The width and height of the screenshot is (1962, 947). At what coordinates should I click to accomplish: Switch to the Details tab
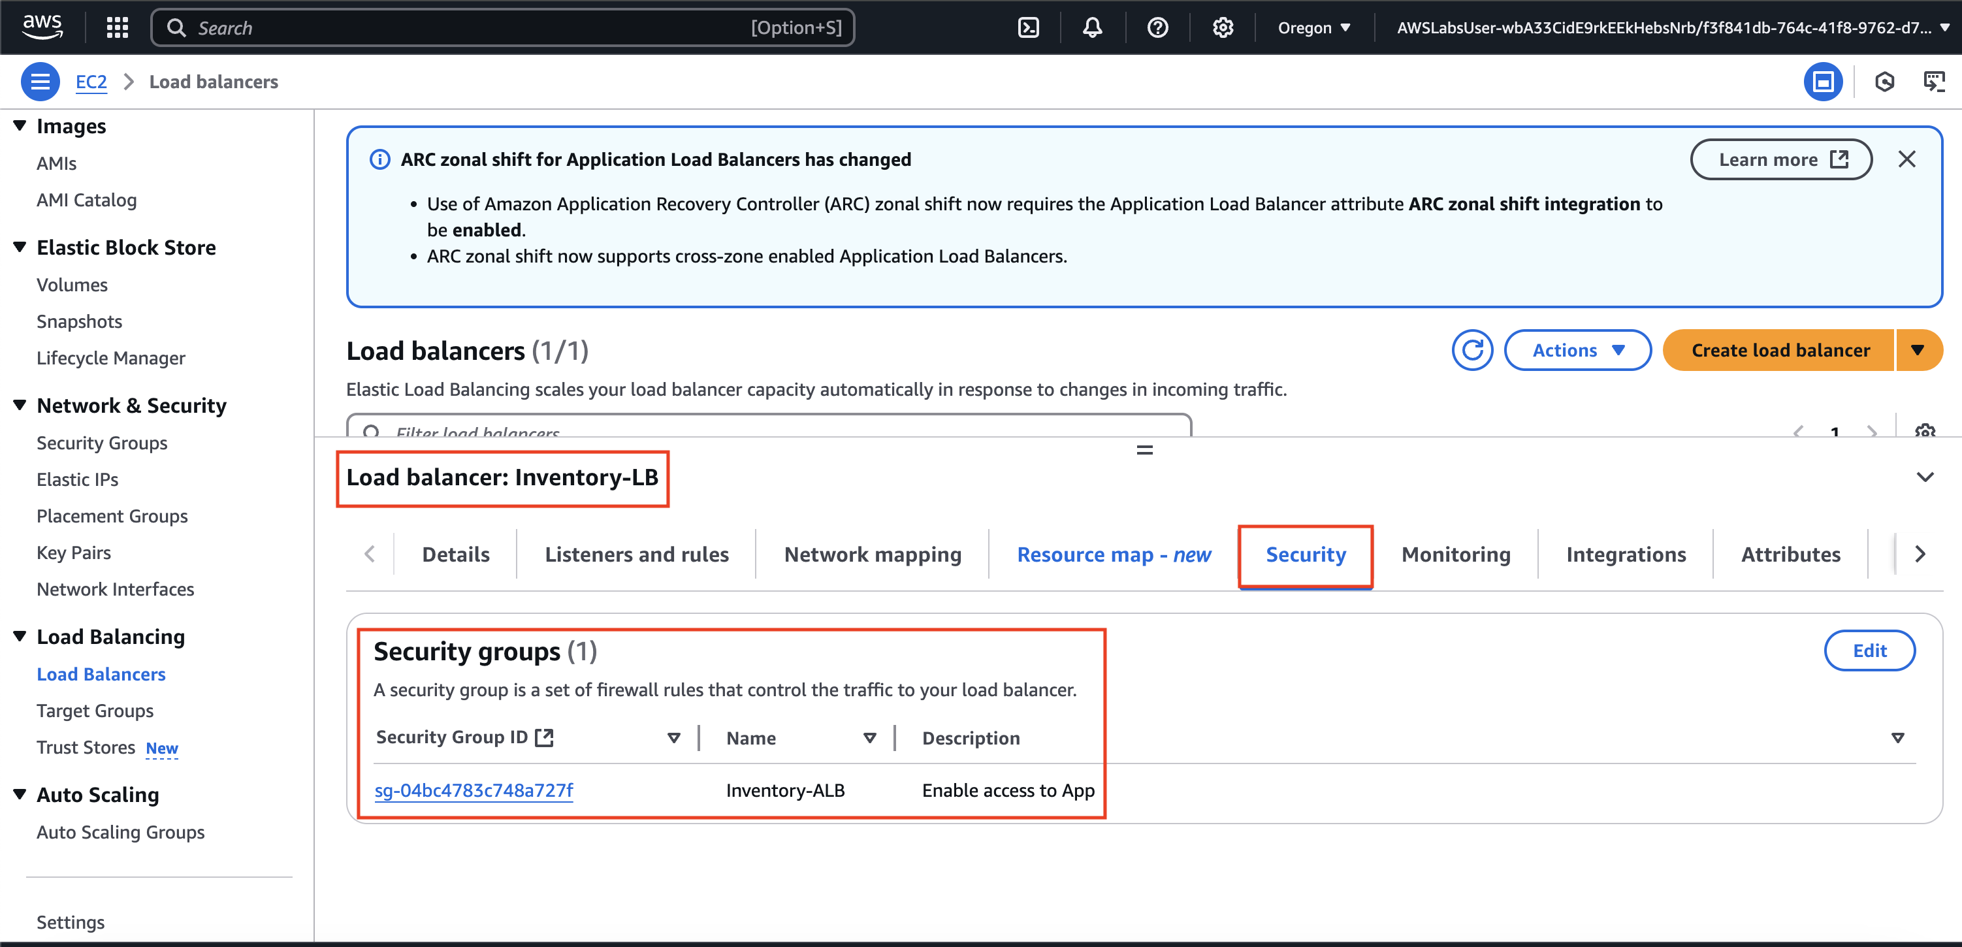tap(455, 554)
